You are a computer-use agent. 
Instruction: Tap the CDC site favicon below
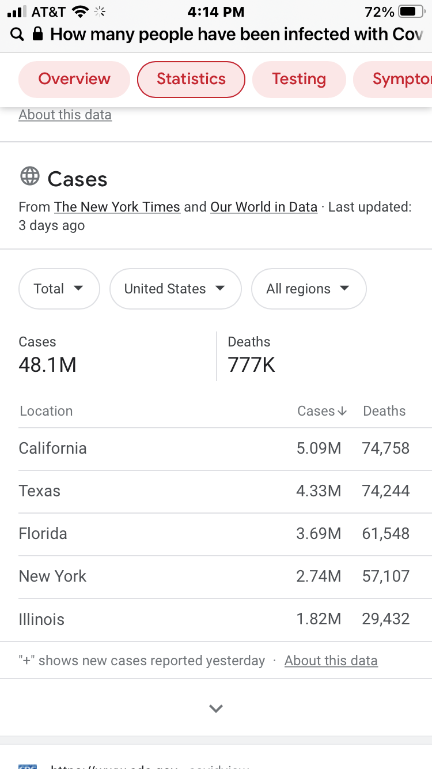tap(28, 766)
